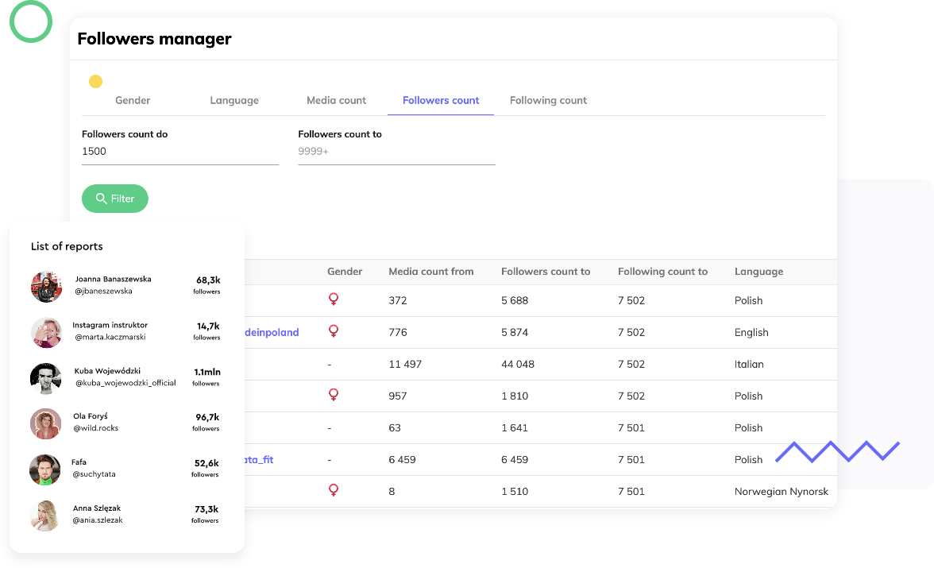
Task: Select the followers count cell 5 874
Action: 515,333
